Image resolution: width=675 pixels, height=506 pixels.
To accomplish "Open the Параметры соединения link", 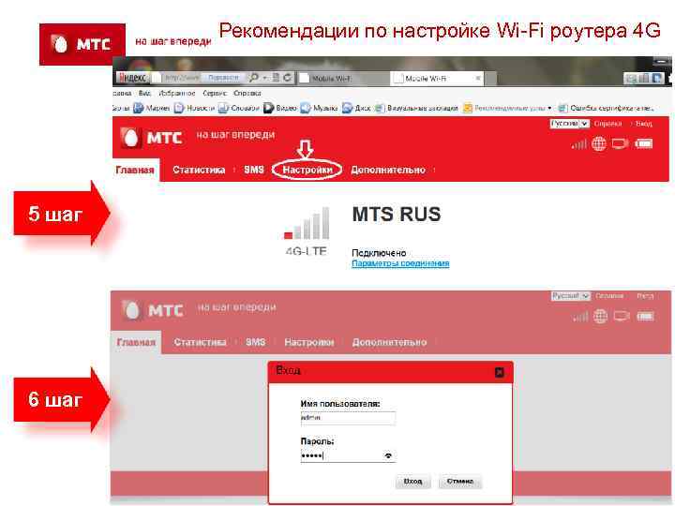I will pyautogui.click(x=400, y=263).
